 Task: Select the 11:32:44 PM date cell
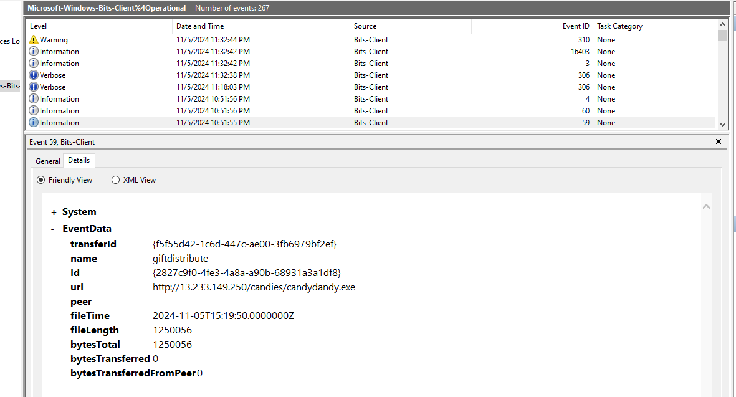(213, 40)
